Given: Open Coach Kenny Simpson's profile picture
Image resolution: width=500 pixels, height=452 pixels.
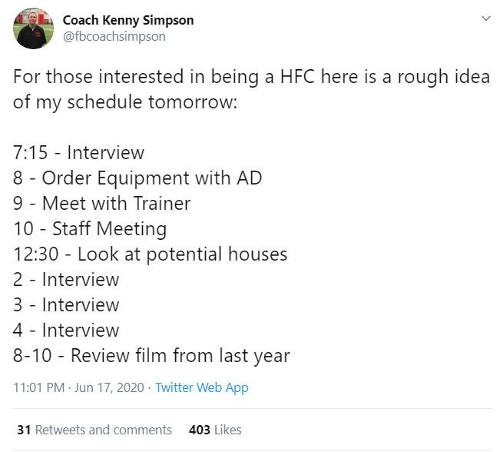Looking at the screenshot, I should click(33, 28).
